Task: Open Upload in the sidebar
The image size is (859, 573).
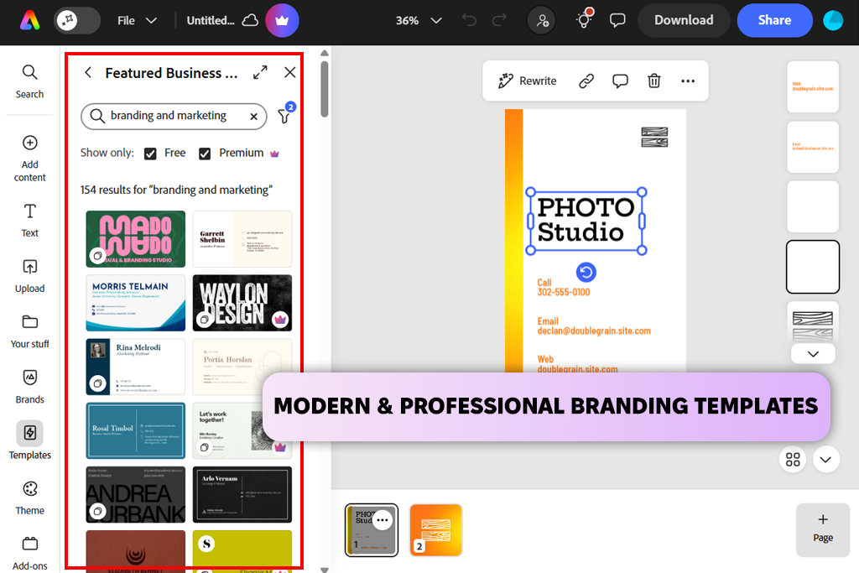Action: click(x=29, y=276)
